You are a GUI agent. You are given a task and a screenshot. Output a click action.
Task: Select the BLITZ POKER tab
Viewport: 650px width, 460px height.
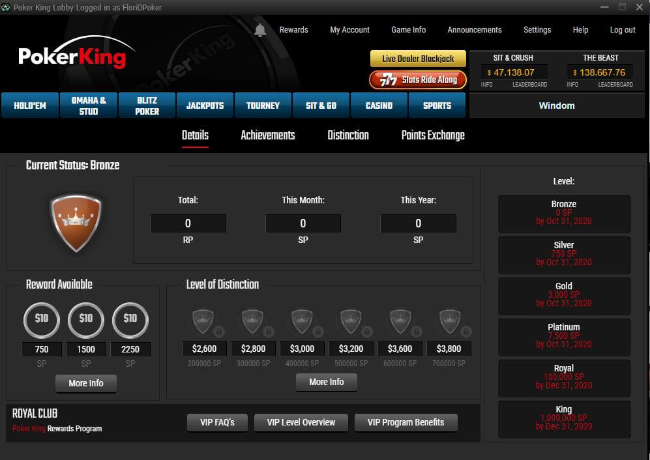tap(147, 106)
